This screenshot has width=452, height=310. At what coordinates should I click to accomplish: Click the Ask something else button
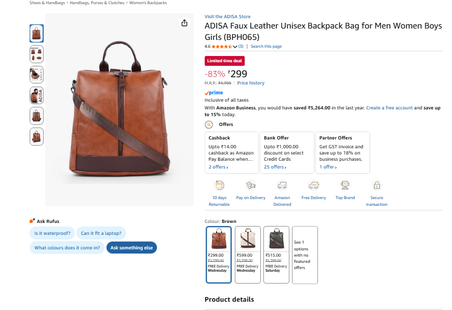pos(131,248)
